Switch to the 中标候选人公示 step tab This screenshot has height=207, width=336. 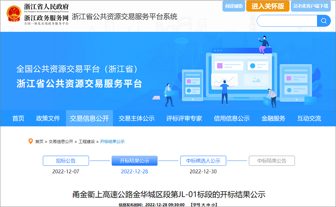coord(203,161)
